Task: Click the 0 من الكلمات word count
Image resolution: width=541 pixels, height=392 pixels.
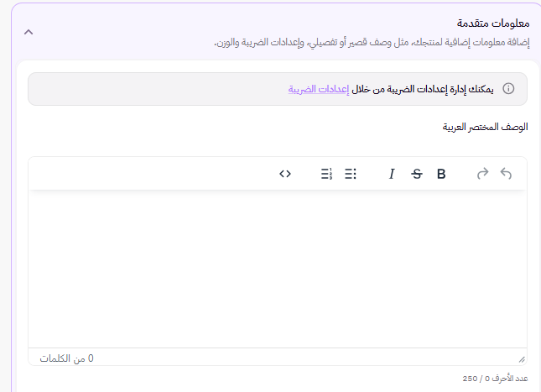Action: click(66, 358)
